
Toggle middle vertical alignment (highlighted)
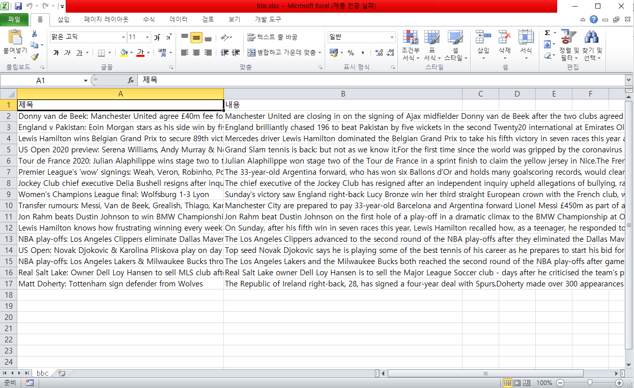pyautogui.click(x=196, y=38)
